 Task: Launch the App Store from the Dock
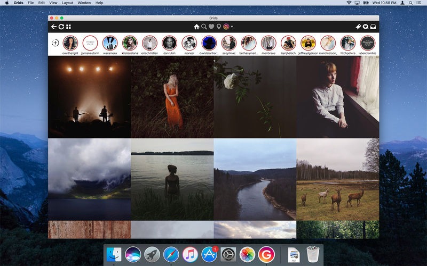pos(209,254)
